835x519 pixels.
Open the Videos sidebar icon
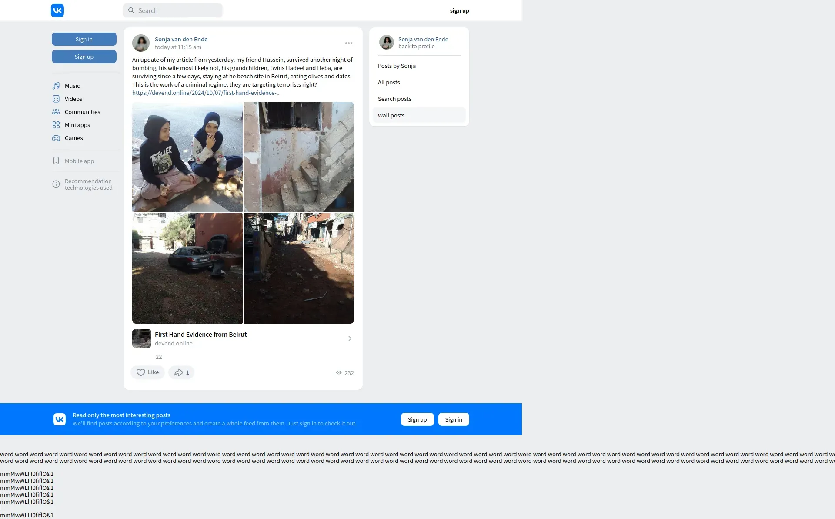[x=56, y=99]
